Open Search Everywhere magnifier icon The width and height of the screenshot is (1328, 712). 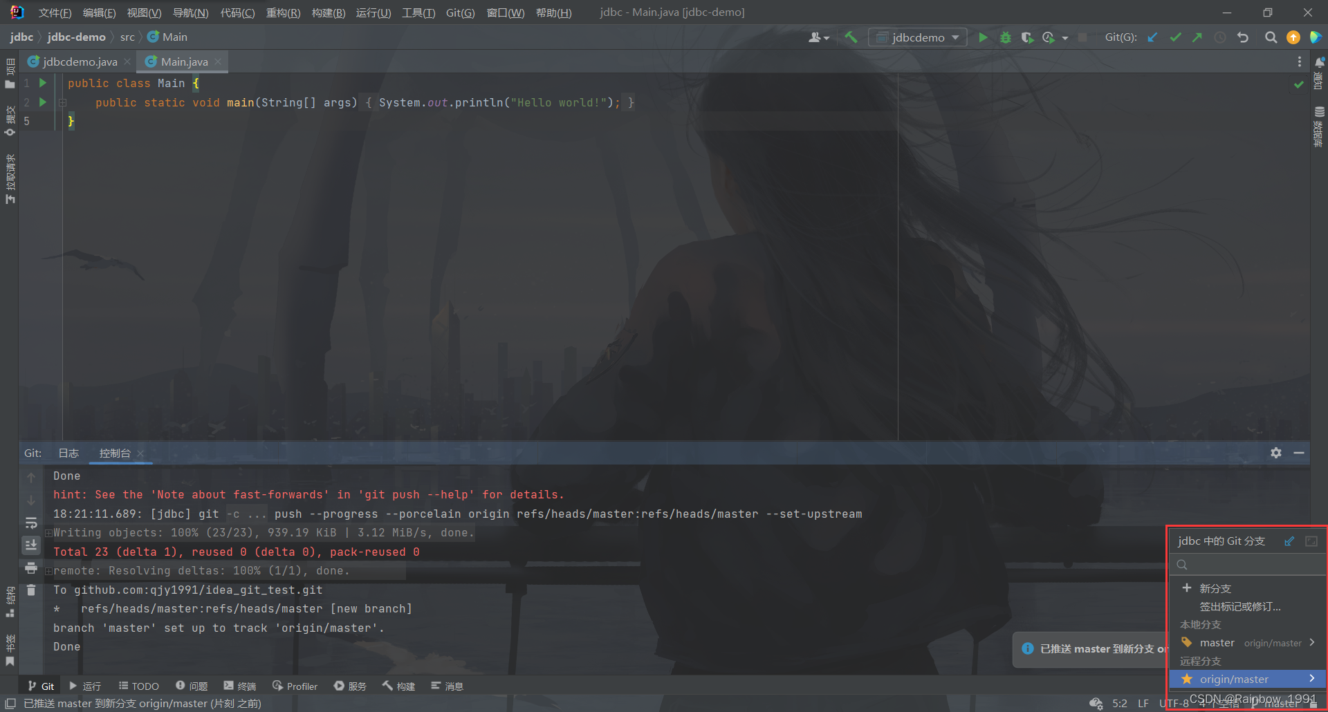click(1271, 37)
